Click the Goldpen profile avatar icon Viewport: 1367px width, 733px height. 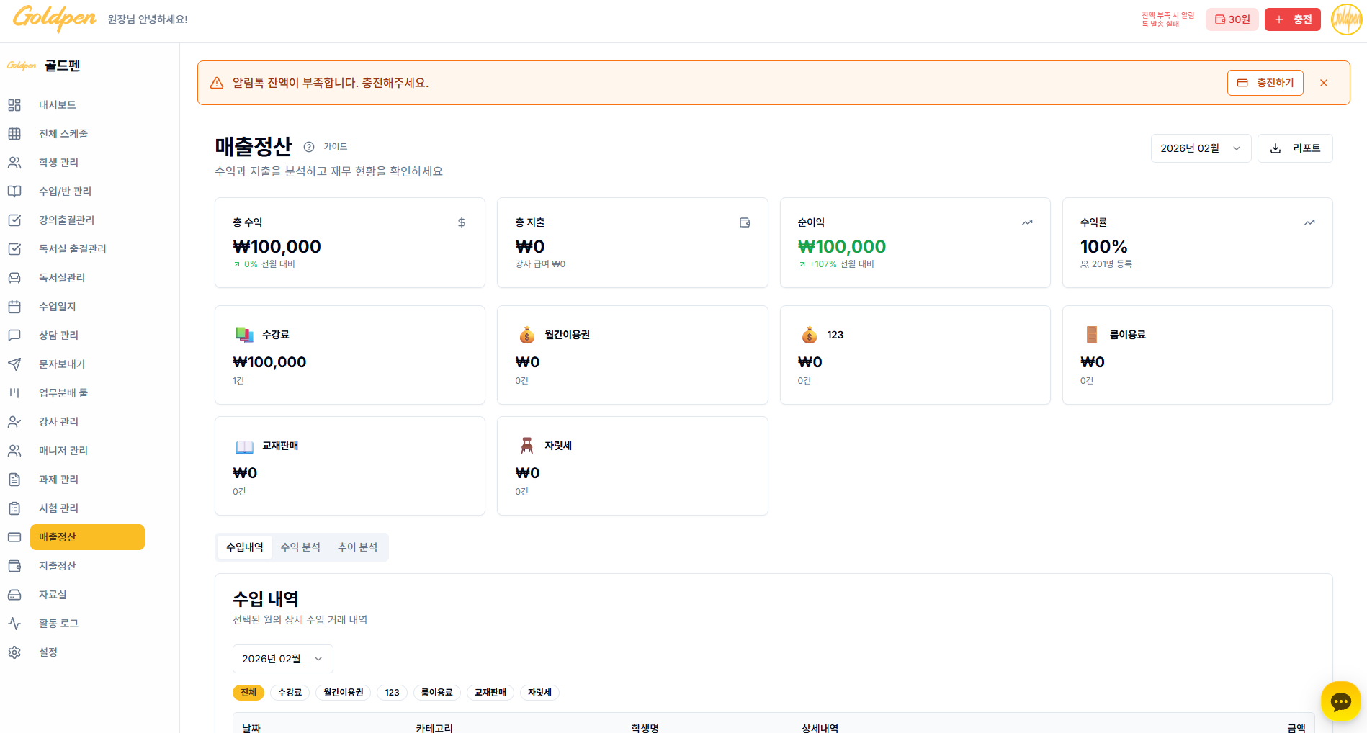coord(1346,19)
